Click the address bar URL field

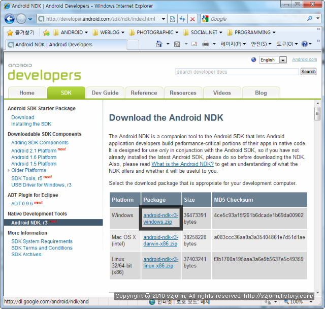(101, 19)
